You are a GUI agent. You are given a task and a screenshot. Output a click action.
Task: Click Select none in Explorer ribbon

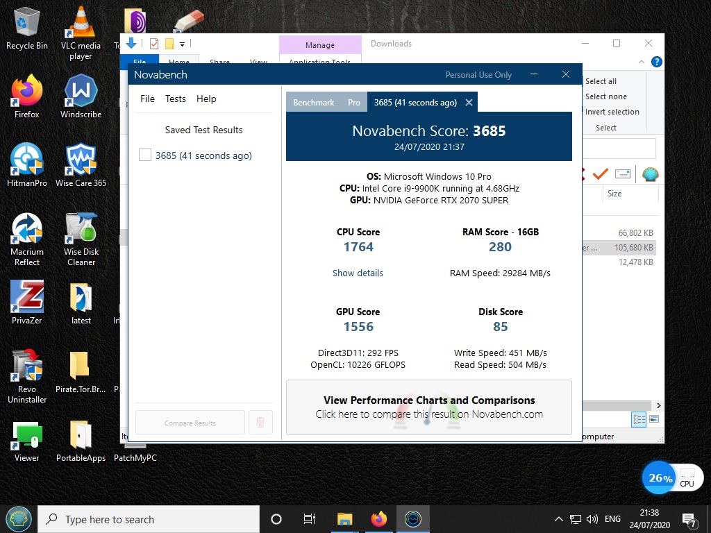point(605,96)
